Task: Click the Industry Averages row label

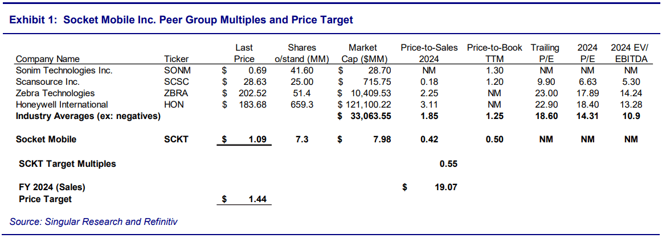Action: tap(88, 116)
